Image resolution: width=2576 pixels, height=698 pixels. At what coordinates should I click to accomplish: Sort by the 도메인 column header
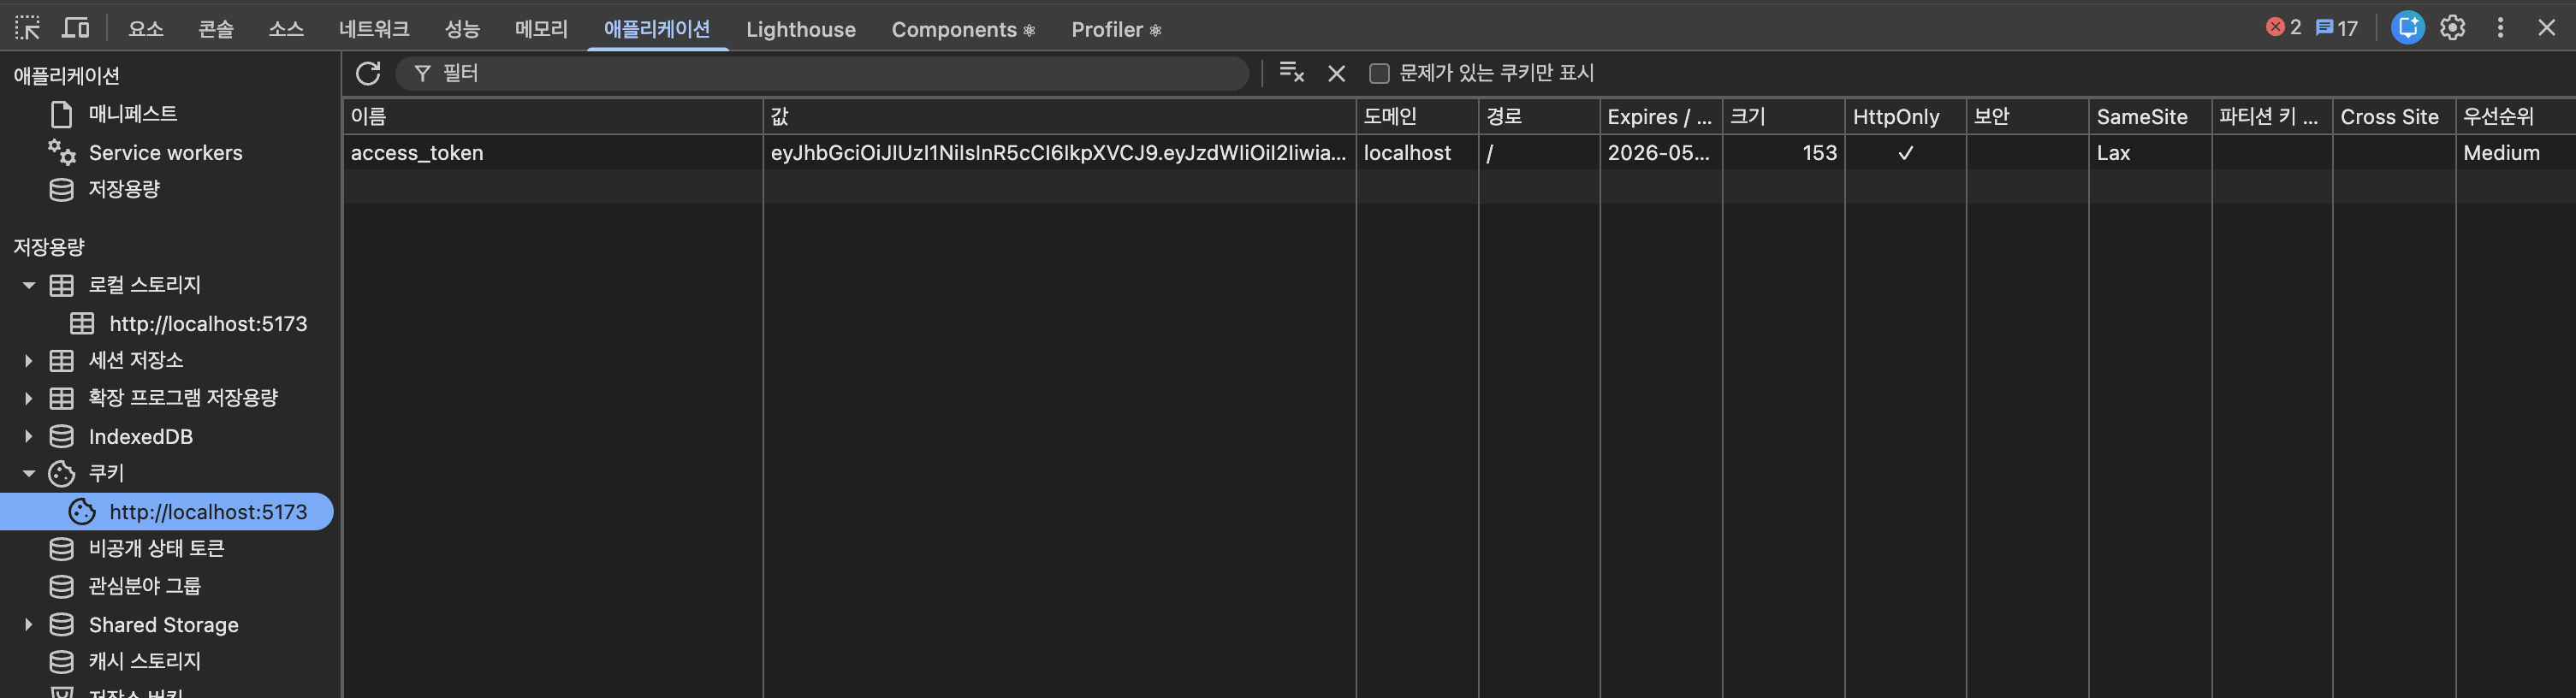1417,117
